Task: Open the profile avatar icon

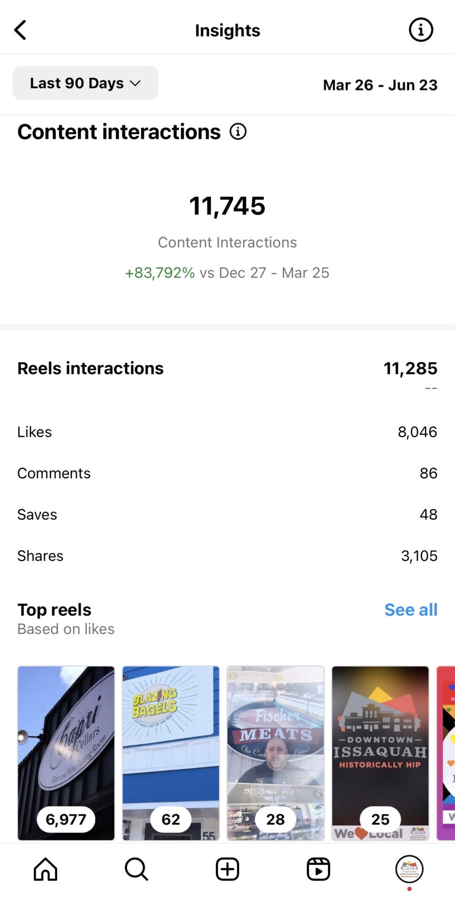Action: click(x=409, y=869)
